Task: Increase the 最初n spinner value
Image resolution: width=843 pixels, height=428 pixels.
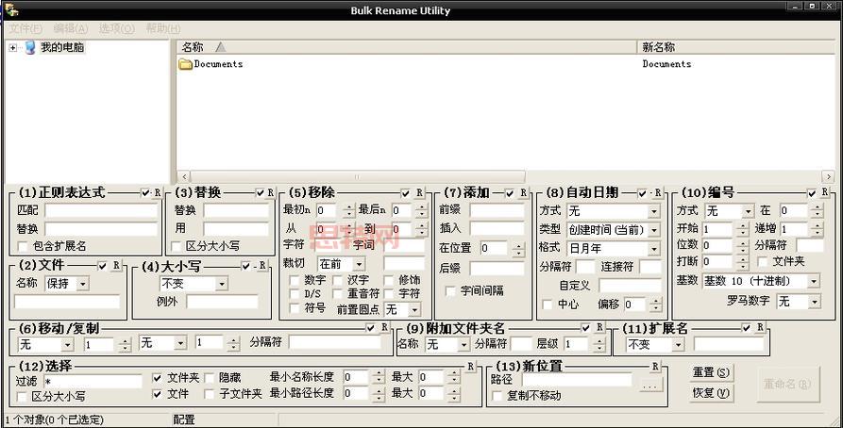Action: pyautogui.click(x=349, y=206)
